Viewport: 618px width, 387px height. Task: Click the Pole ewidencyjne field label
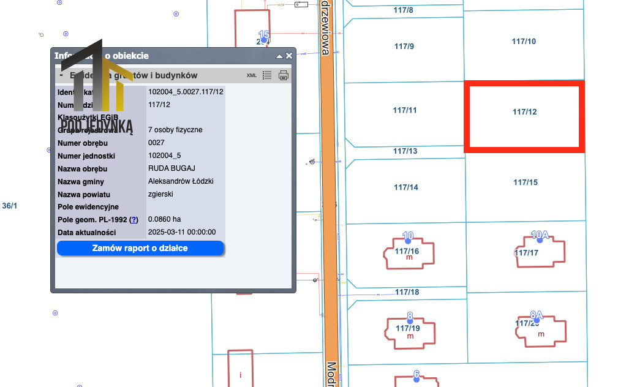coord(88,207)
